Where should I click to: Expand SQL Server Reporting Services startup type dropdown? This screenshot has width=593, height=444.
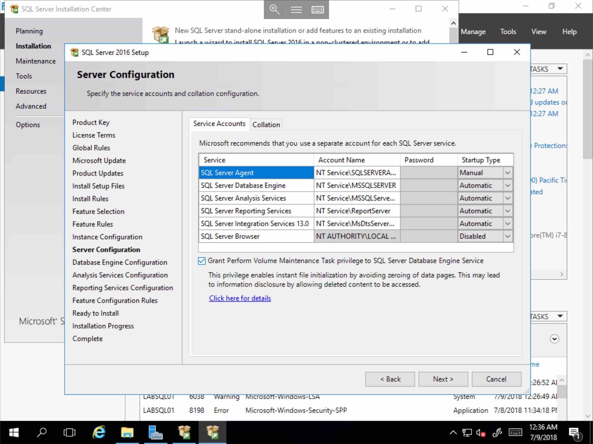(x=508, y=211)
